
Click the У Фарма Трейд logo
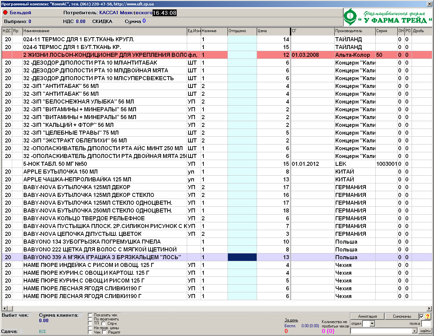(388, 17)
